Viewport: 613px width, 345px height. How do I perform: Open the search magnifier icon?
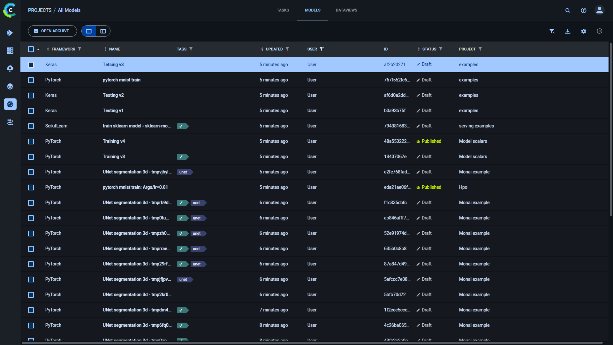568,11
